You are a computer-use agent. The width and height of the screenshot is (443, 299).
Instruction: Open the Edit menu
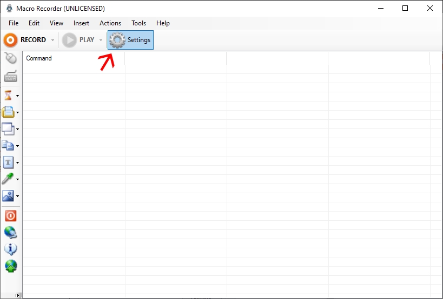pyautogui.click(x=34, y=23)
